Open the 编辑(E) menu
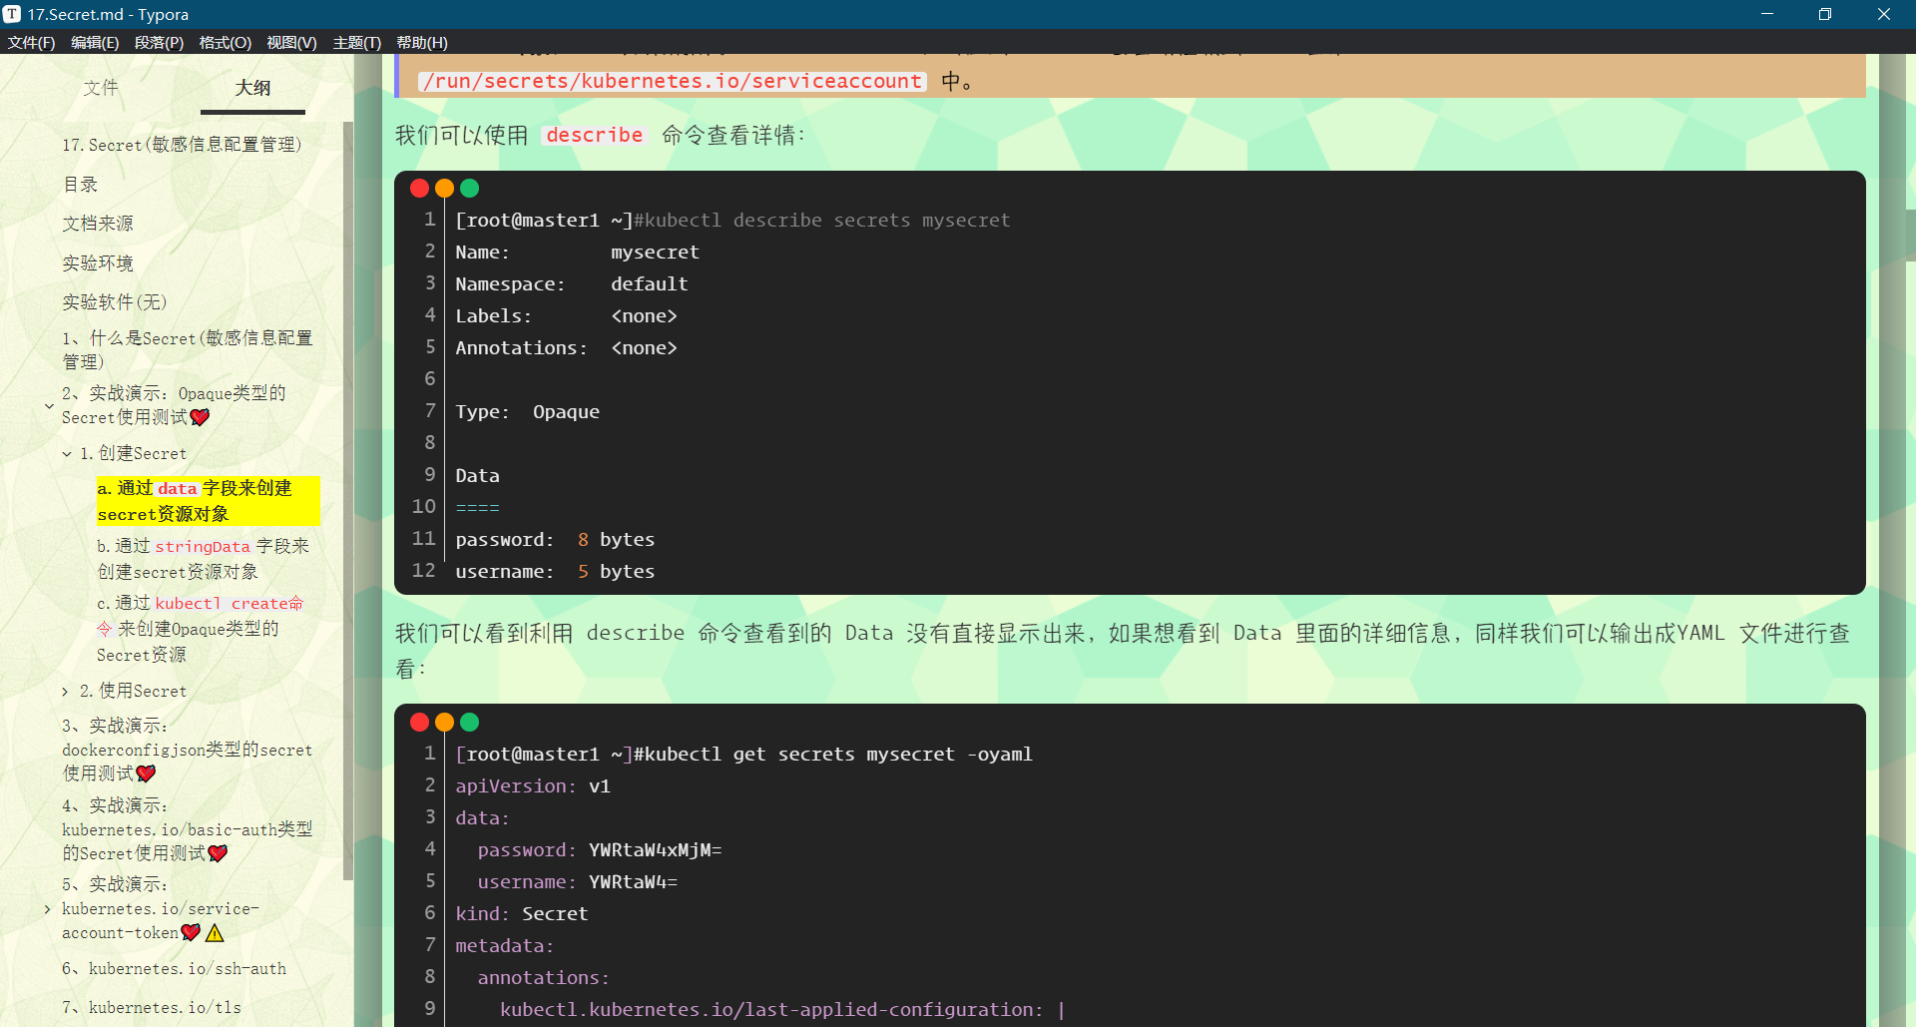The width and height of the screenshot is (1916, 1027). tap(95, 42)
